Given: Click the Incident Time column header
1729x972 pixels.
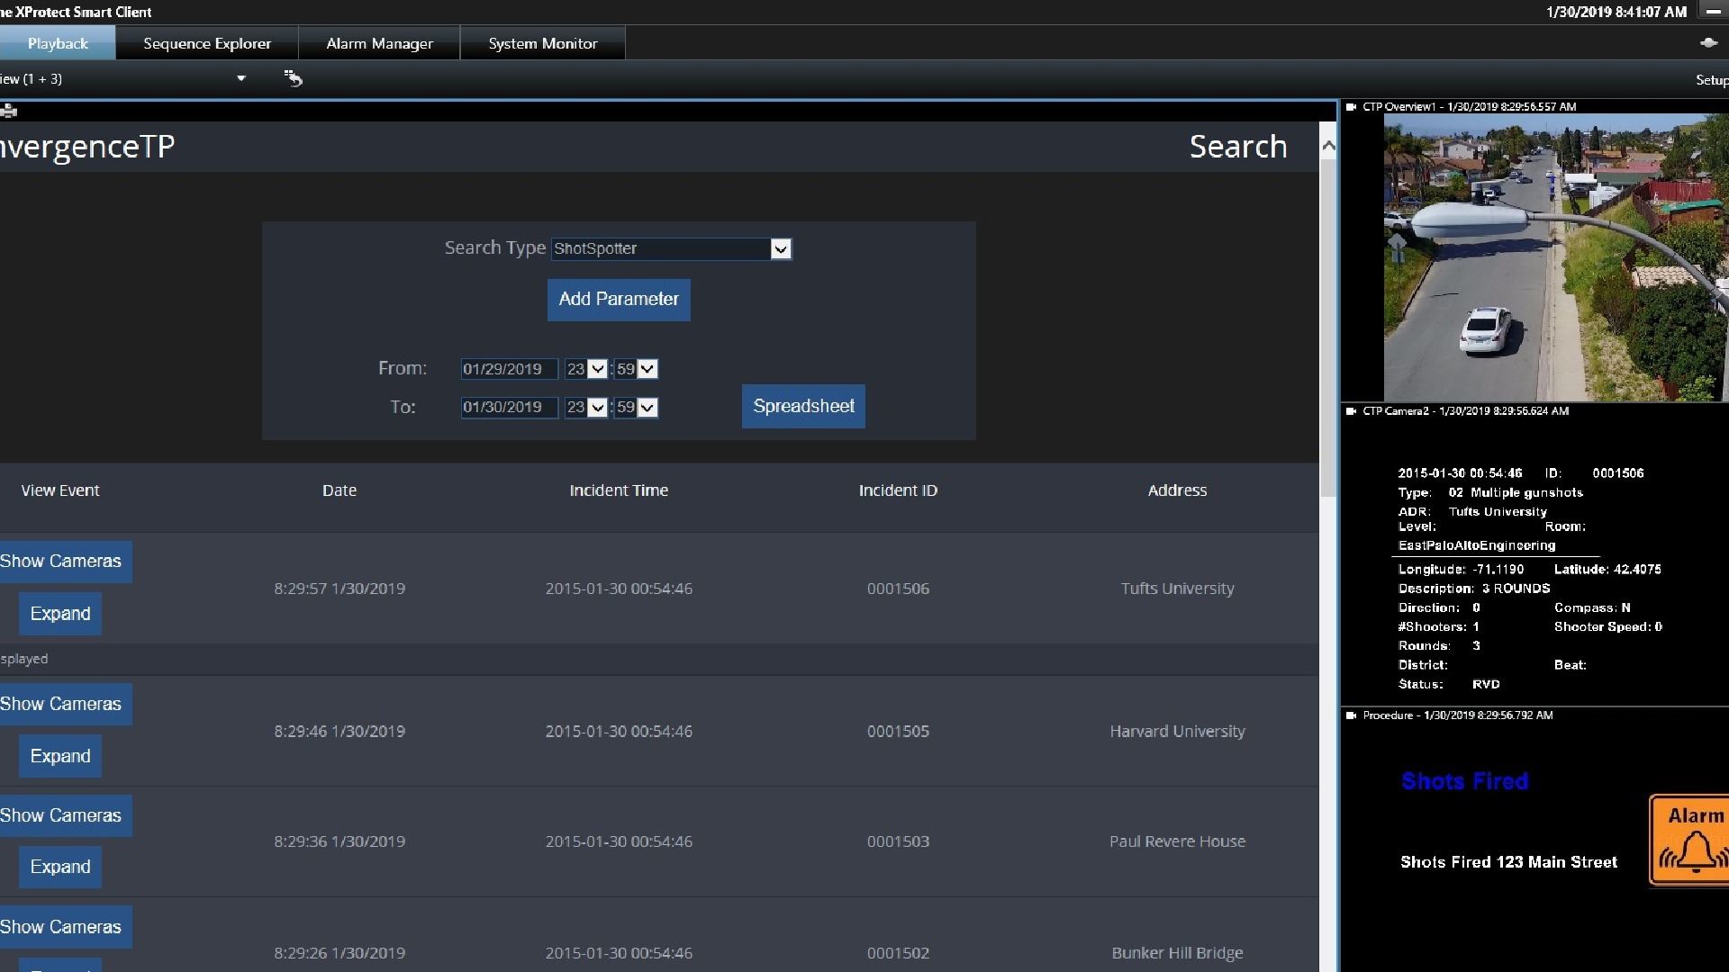Looking at the screenshot, I should [x=619, y=490].
